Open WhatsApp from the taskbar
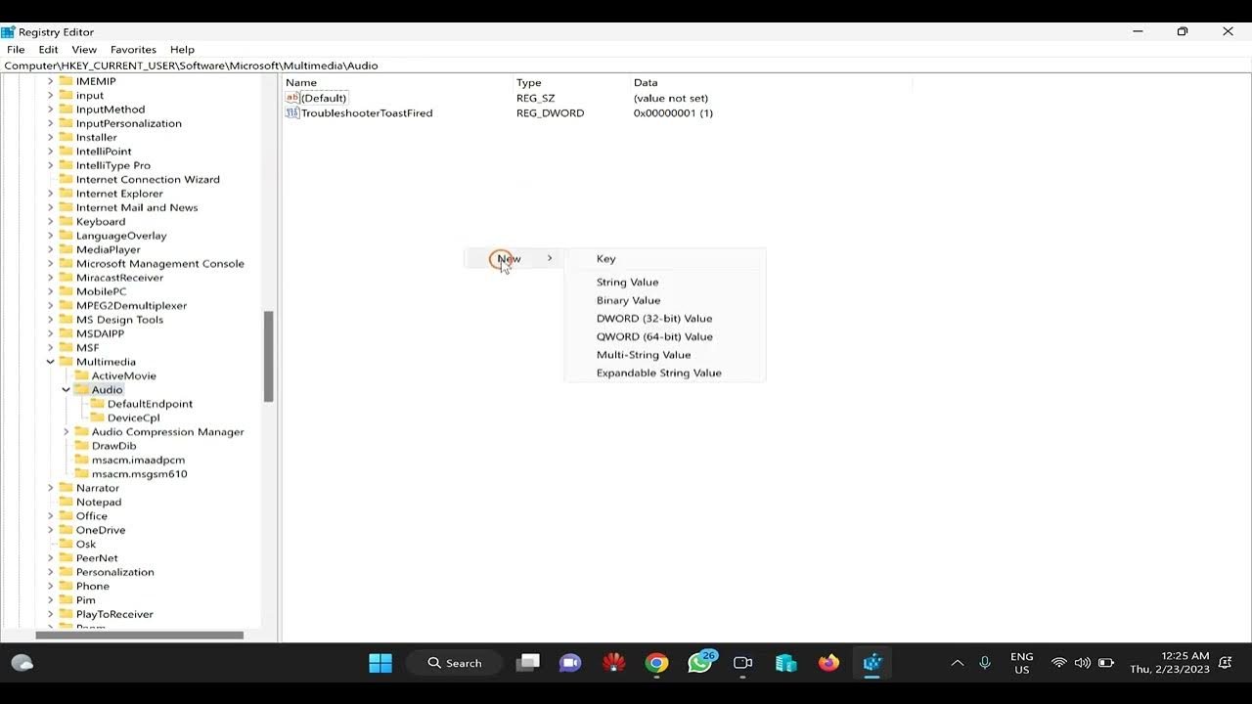1252x704 pixels. tap(700, 663)
